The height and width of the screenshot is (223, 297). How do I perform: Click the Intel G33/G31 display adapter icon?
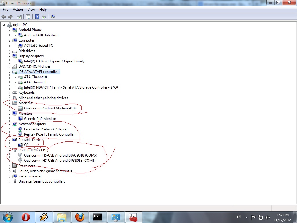tap(20, 61)
